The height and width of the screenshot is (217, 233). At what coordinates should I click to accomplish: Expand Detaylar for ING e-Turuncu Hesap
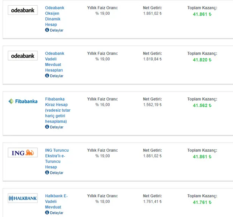[56, 173]
